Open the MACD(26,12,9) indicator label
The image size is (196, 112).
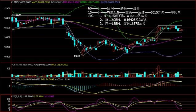[19, 79]
